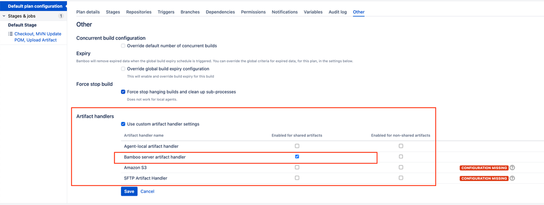
Task: Click the job list icon beside Checkout link
Action: pyautogui.click(x=10, y=34)
